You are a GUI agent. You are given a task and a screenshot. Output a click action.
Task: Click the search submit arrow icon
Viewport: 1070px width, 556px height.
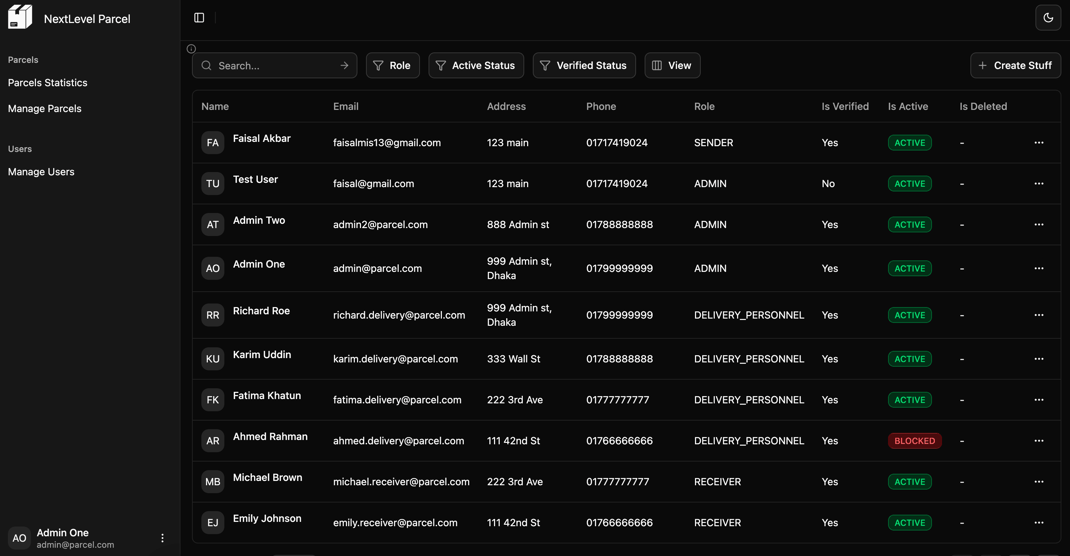click(x=344, y=66)
